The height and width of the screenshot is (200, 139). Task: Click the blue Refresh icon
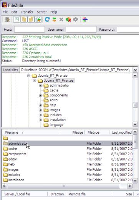[47, 20]
